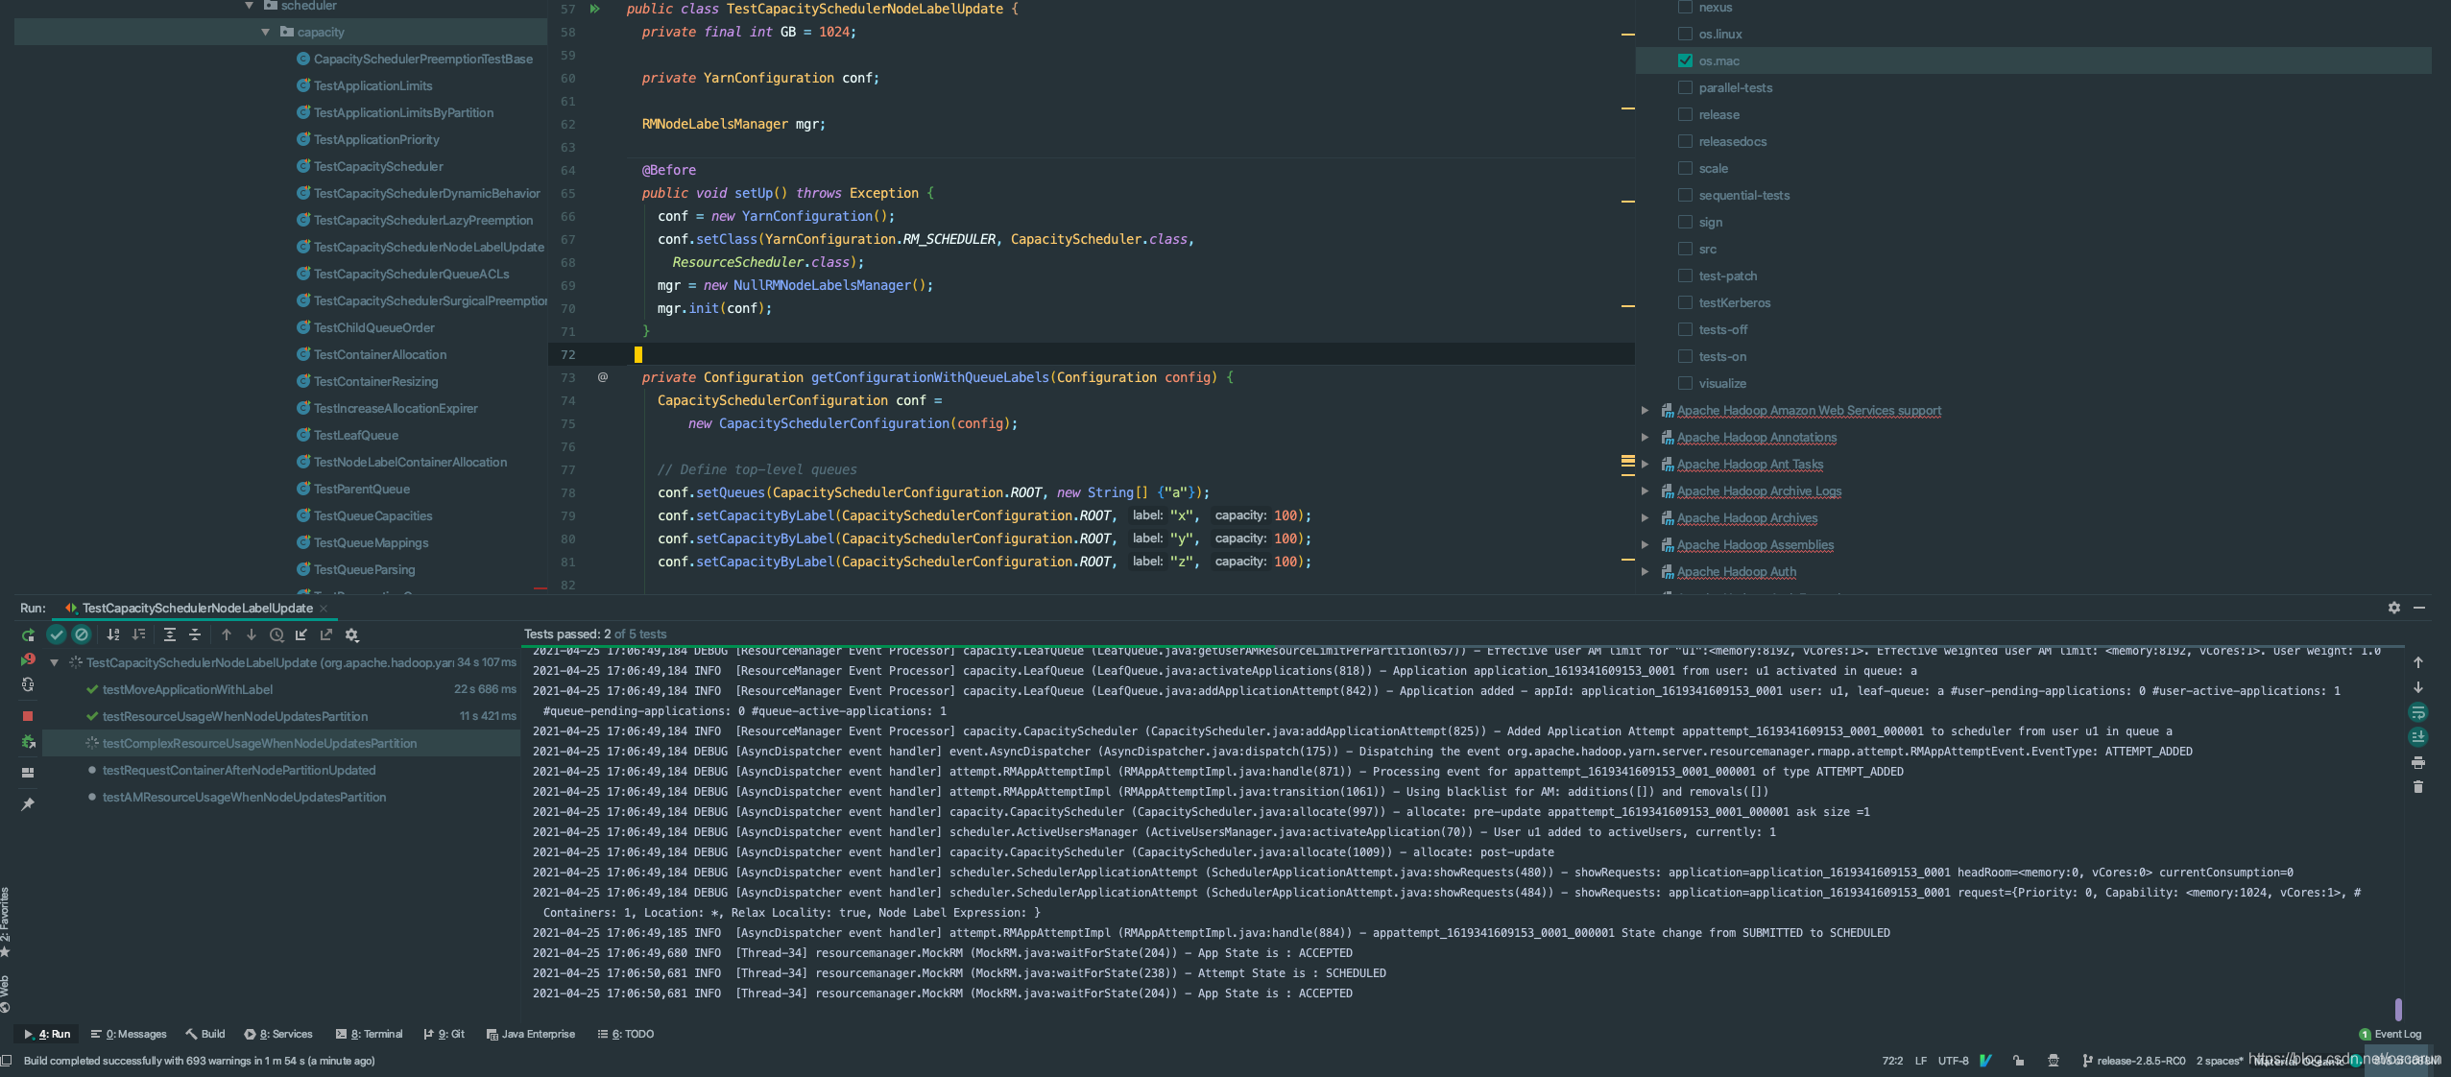Check the releasedocs profile
This screenshot has height=1077, width=2451.
click(x=1685, y=141)
